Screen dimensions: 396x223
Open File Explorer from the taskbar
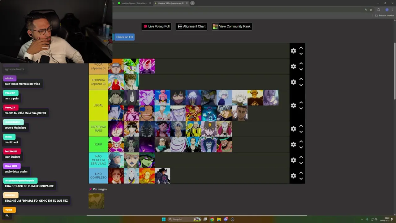(219, 219)
